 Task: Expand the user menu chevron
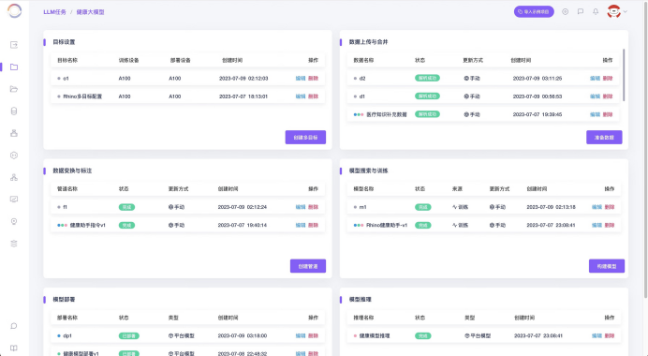coord(626,11)
